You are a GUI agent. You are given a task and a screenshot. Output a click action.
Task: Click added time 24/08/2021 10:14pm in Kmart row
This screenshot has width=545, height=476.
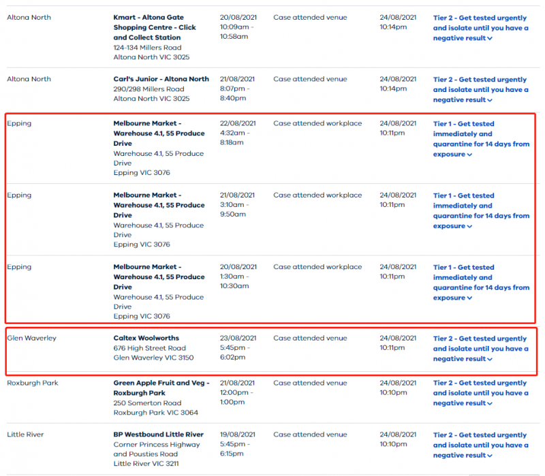point(398,22)
